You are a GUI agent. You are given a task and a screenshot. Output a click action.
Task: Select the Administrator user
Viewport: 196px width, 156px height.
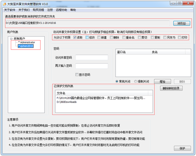[x=27, y=42]
